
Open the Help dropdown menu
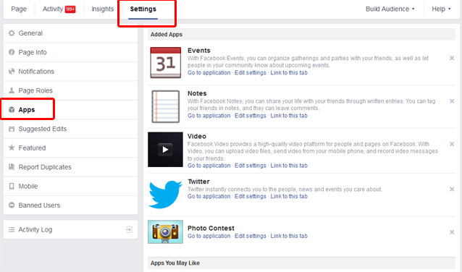click(x=441, y=9)
